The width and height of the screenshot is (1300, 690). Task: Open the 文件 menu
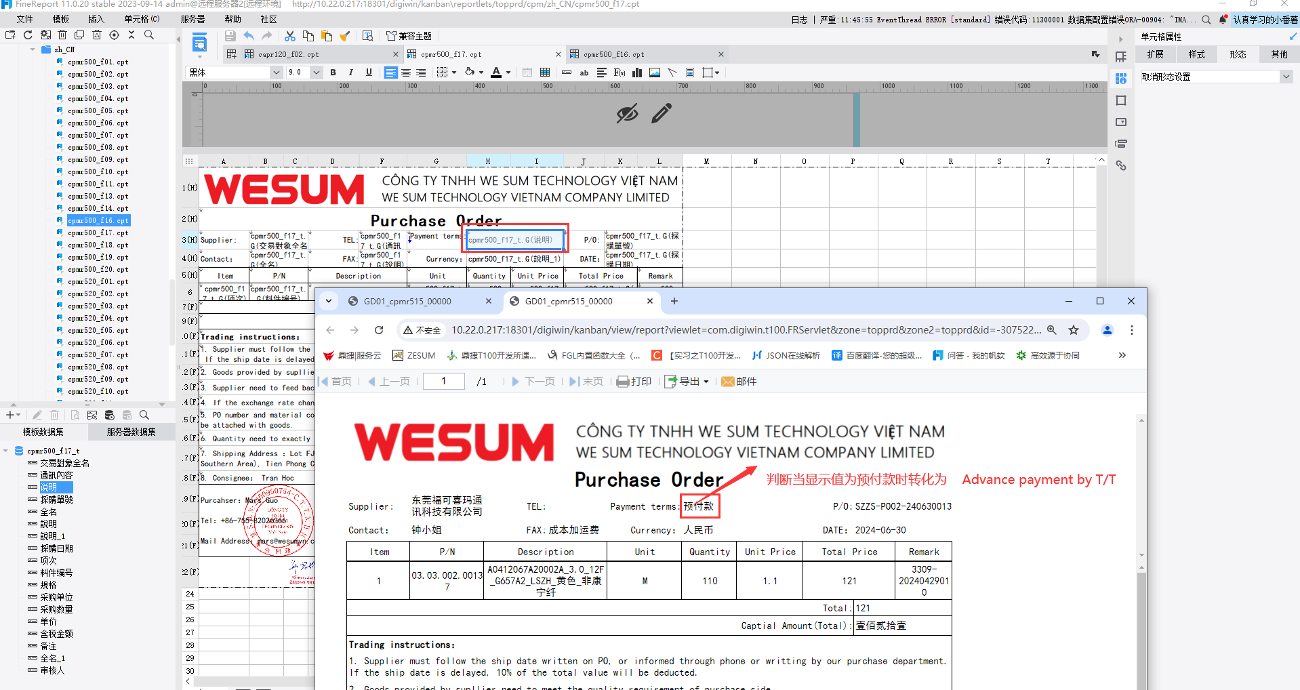pos(24,19)
